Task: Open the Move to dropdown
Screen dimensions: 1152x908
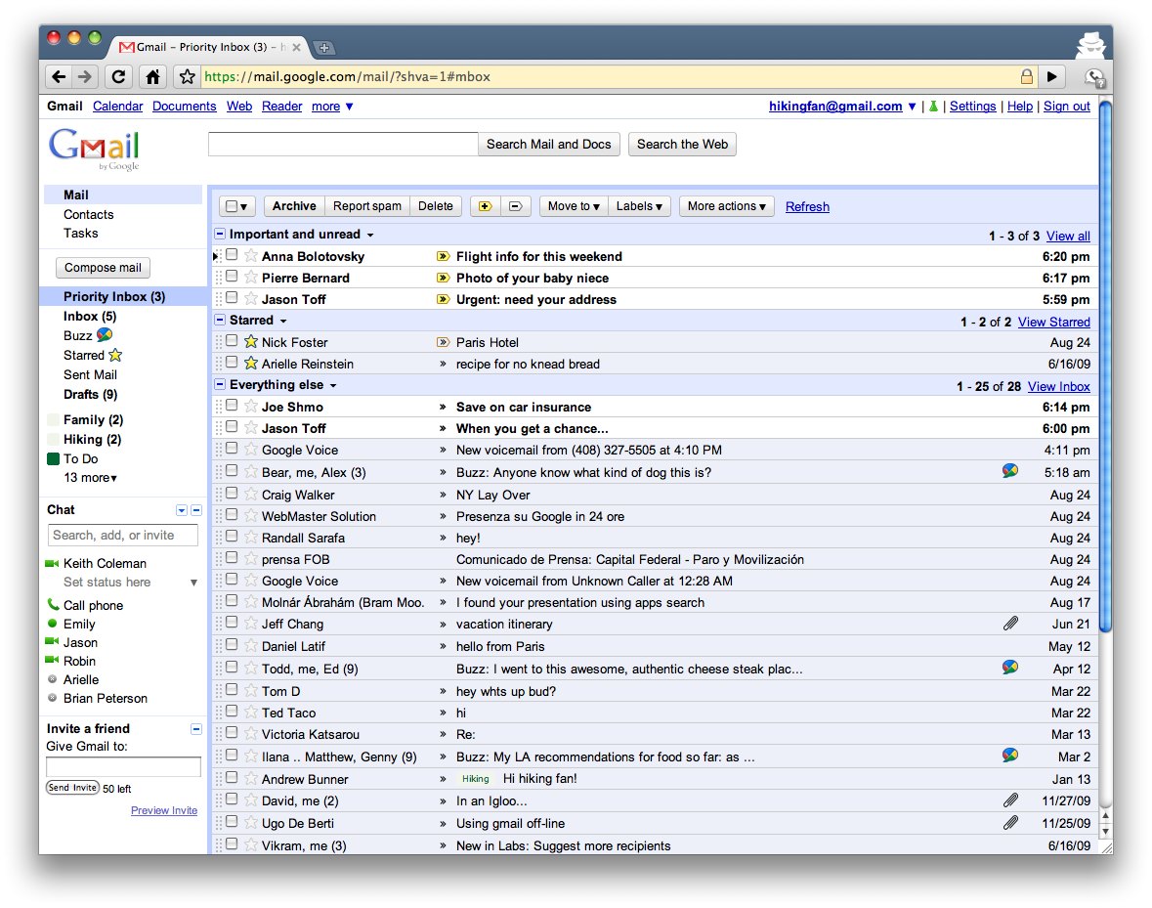Action: click(574, 206)
